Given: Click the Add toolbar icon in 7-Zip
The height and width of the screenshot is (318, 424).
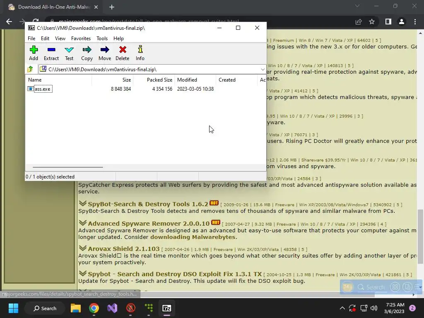Looking at the screenshot, I should click(34, 53).
